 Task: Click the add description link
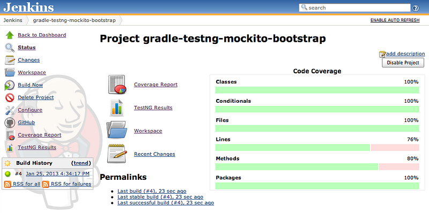(405, 54)
